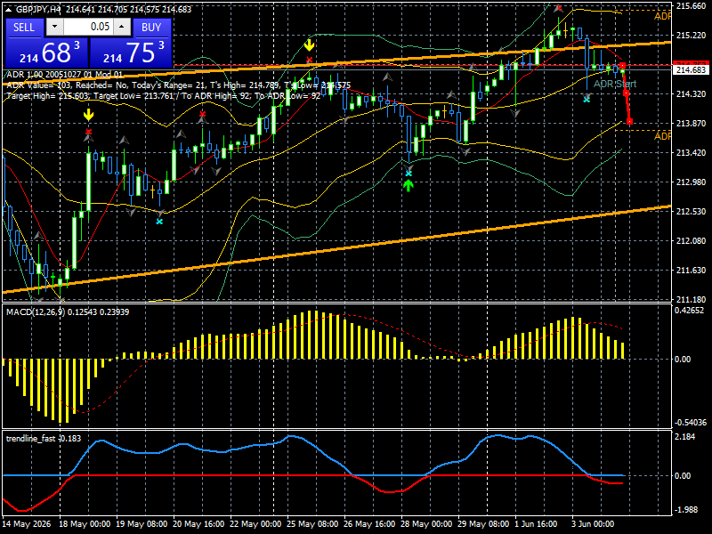
Task: Click the current price tag 214.683
Action: [x=692, y=70]
